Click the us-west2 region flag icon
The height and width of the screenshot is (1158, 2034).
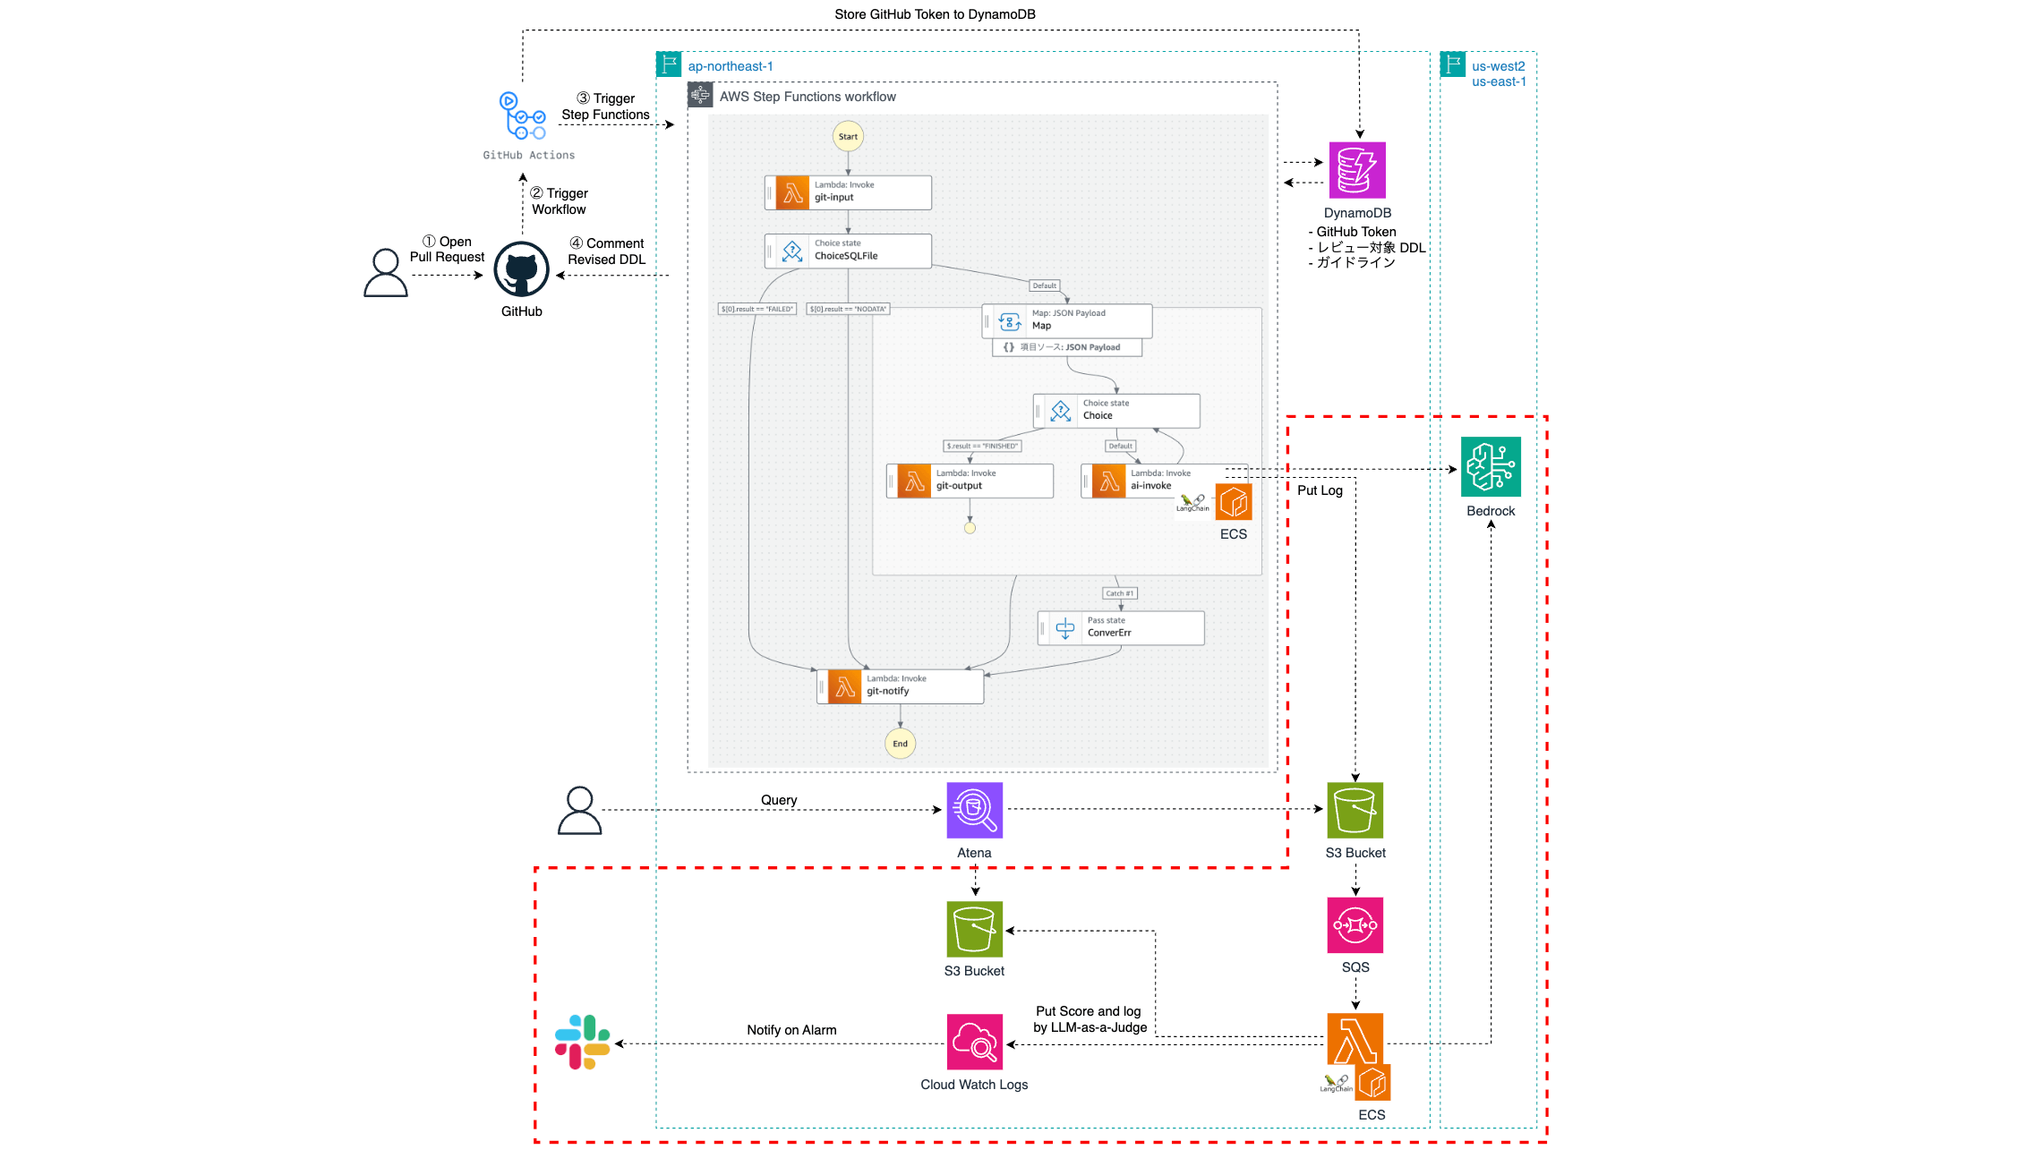1453,64
